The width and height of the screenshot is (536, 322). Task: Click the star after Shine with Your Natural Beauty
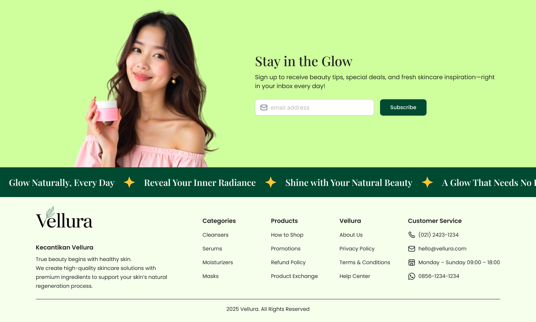click(x=427, y=182)
